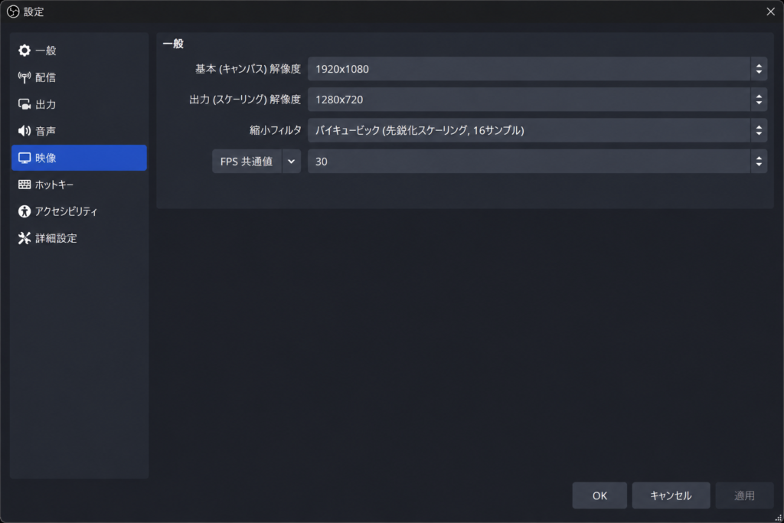Open the 音声 settings label
Viewport: 784px width, 523px height.
[45, 131]
